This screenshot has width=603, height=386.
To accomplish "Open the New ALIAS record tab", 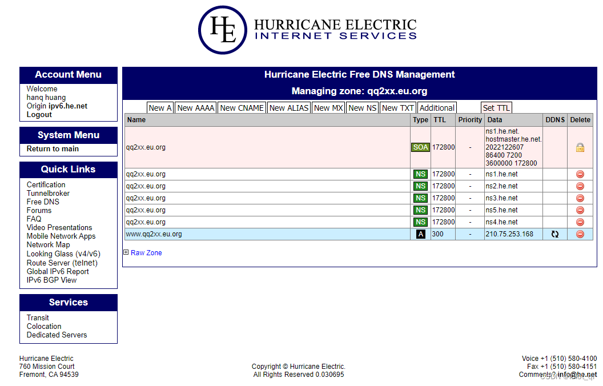I will [289, 108].
